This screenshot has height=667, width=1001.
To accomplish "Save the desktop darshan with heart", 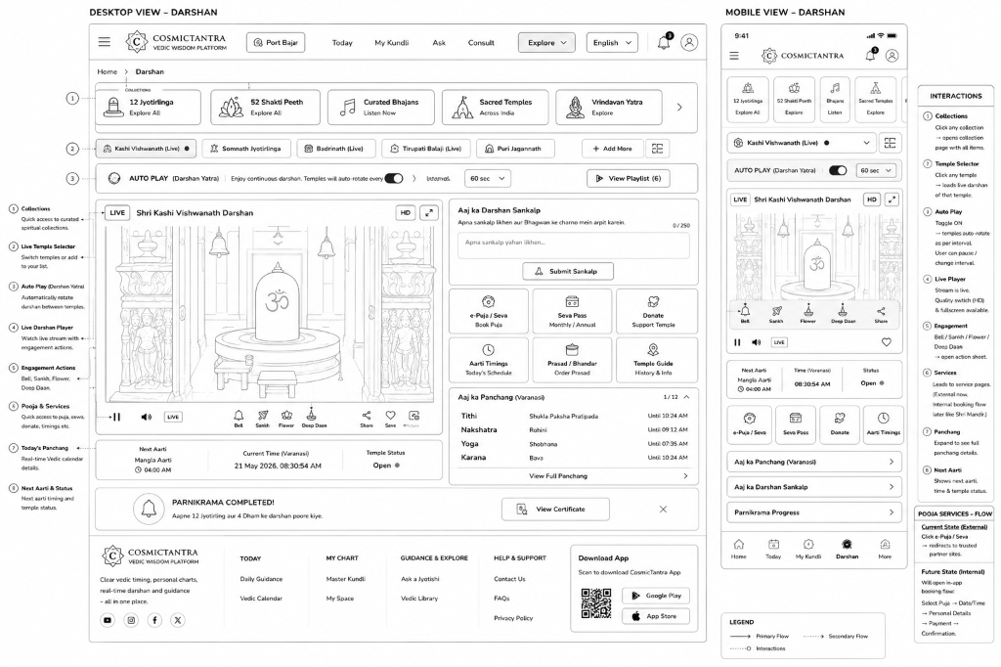I will [x=390, y=419].
